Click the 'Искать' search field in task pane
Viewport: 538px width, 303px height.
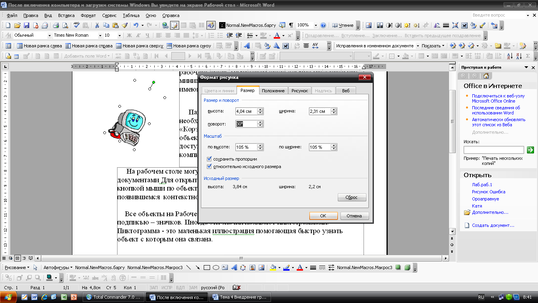point(494,150)
